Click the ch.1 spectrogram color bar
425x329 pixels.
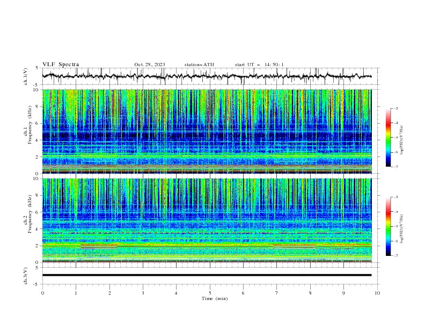coord(388,138)
